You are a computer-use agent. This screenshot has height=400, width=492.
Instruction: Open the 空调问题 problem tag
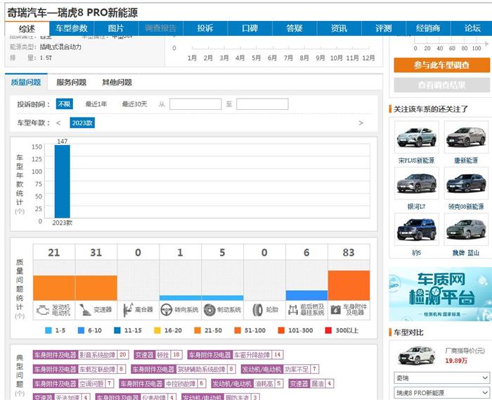[73, 383]
